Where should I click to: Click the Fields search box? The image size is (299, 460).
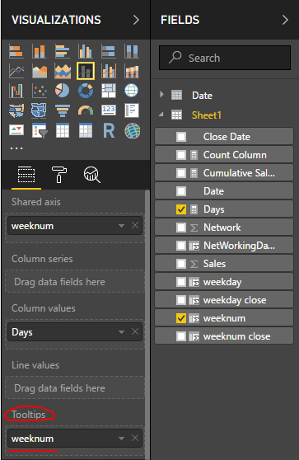pyautogui.click(x=225, y=58)
